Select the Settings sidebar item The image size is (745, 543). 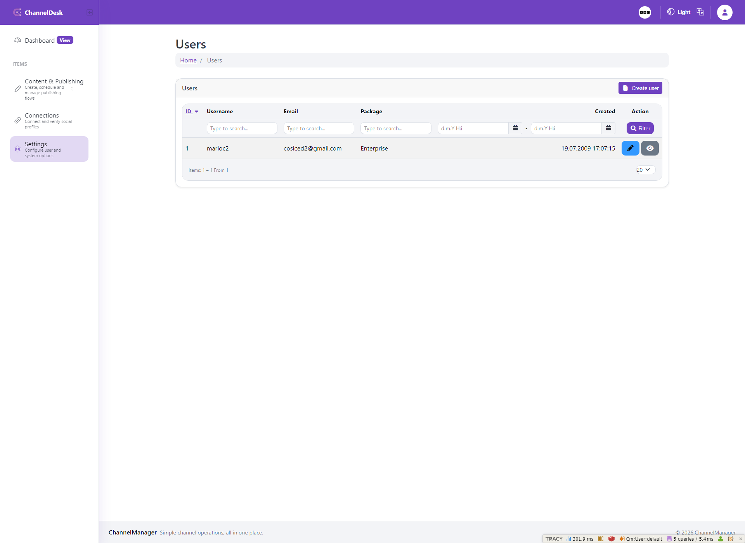(x=49, y=149)
